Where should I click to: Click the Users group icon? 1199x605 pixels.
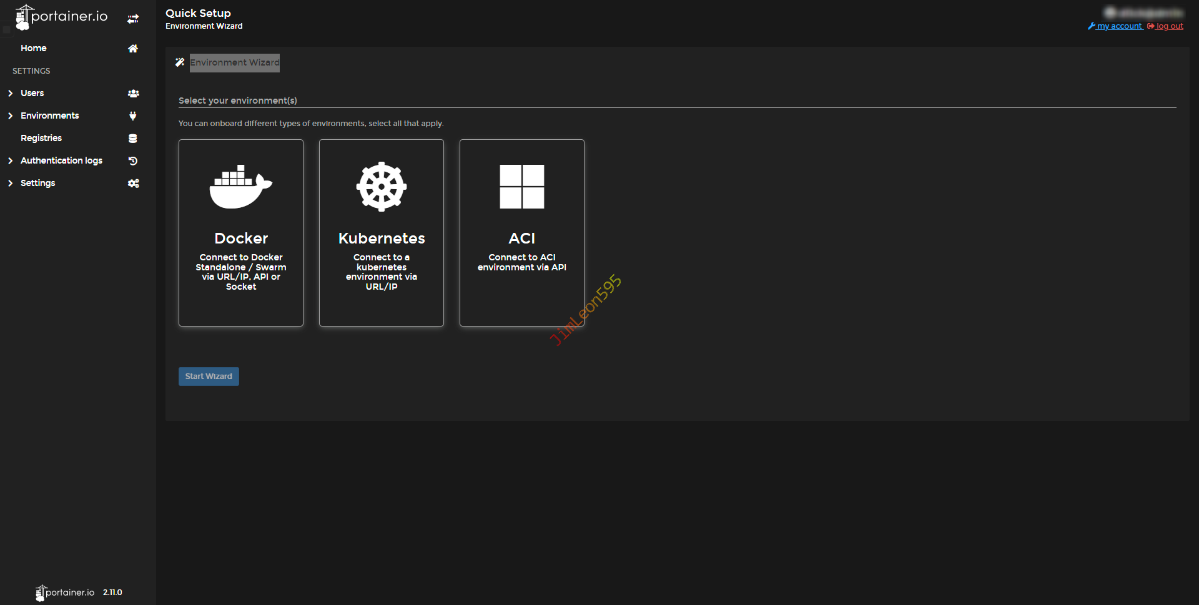point(133,93)
